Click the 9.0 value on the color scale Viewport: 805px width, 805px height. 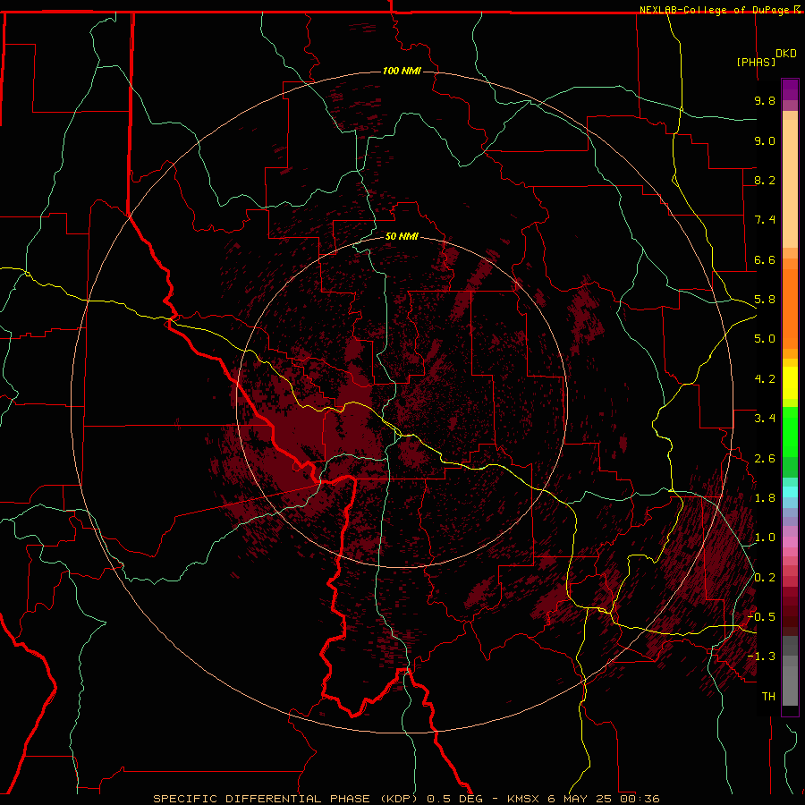pos(765,140)
